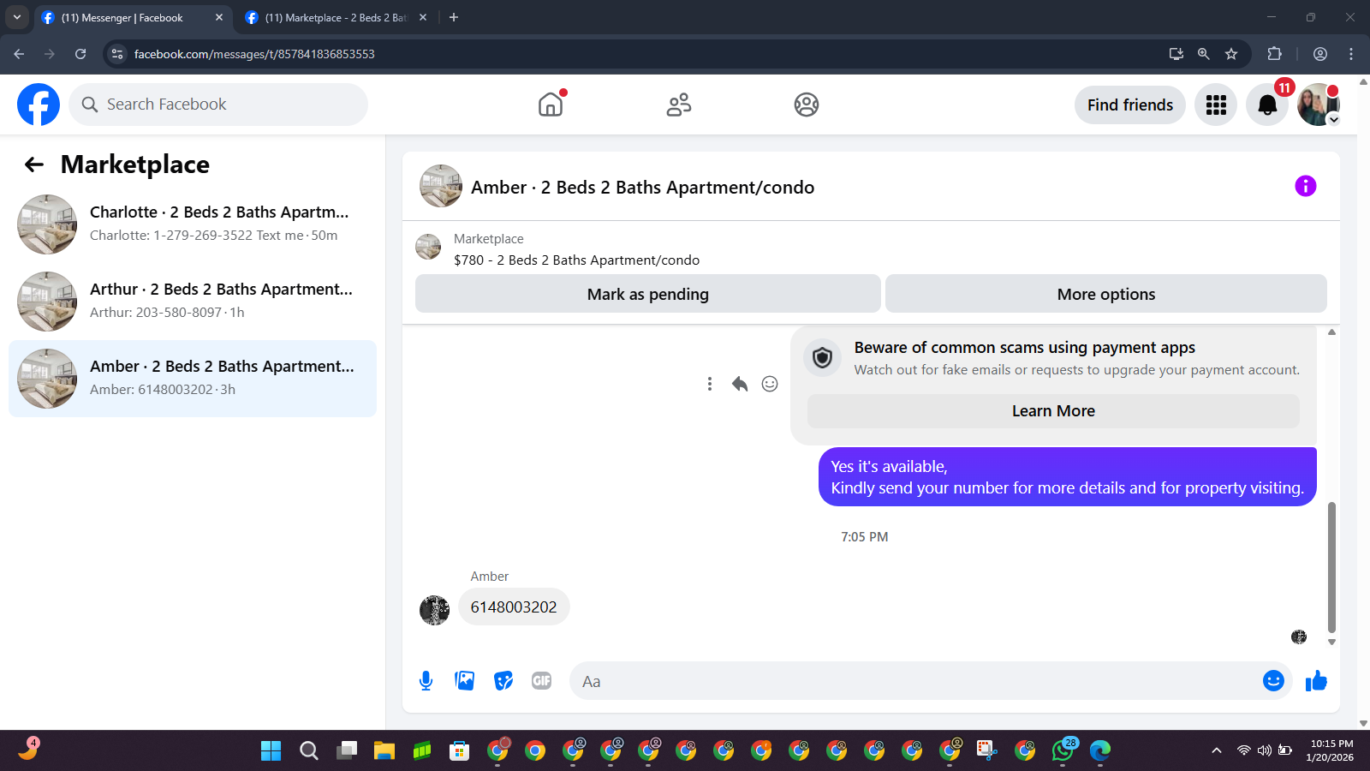Click Learn More about payment scams
This screenshot has width=1370, height=771.
[1053, 411]
